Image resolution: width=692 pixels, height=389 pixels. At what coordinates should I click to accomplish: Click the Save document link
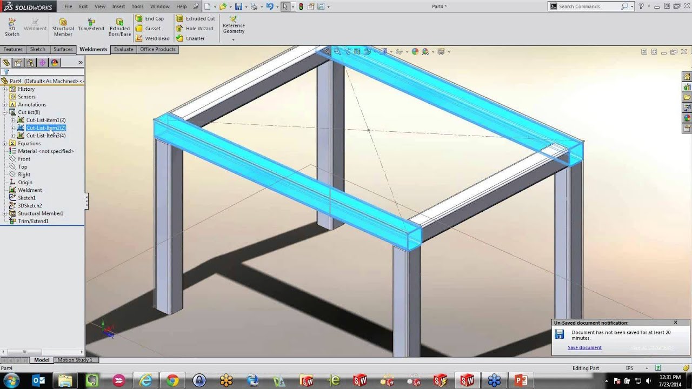tap(584, 347)
